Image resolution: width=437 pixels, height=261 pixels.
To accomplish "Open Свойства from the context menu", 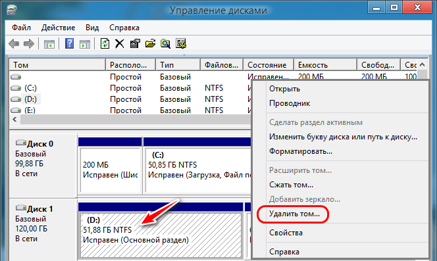I will point(286,233).
